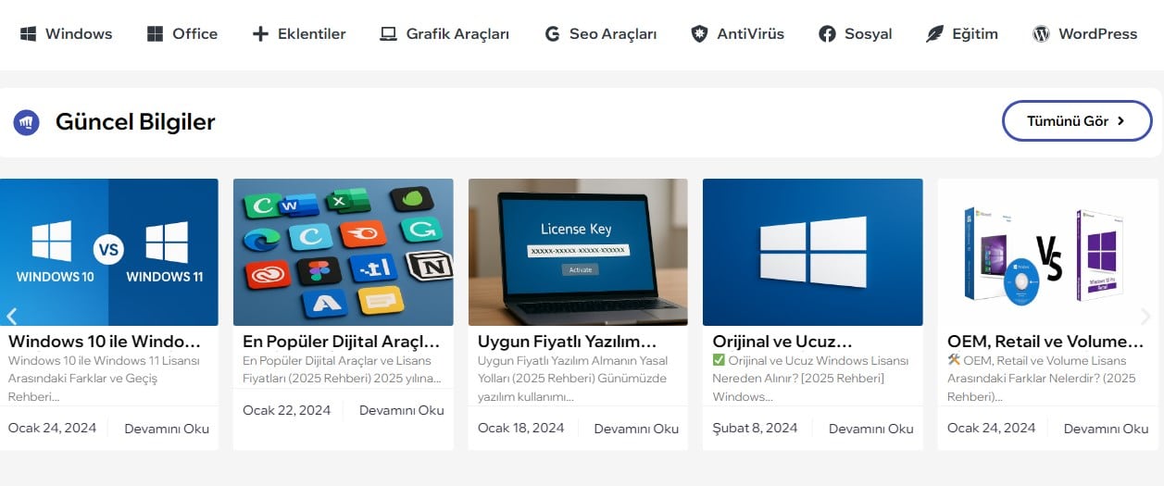Click the laptop icon beside Grafik Araçları
The width and height of the screenshot is (1164, 486).
[388, 34]
